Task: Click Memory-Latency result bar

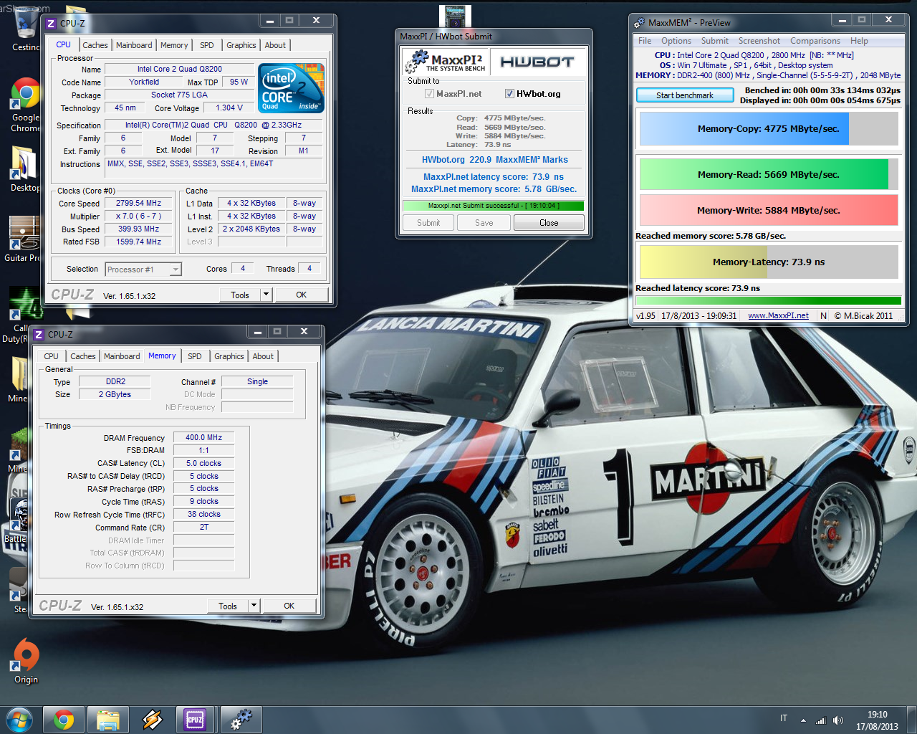Action: click(x=769, y=262)
